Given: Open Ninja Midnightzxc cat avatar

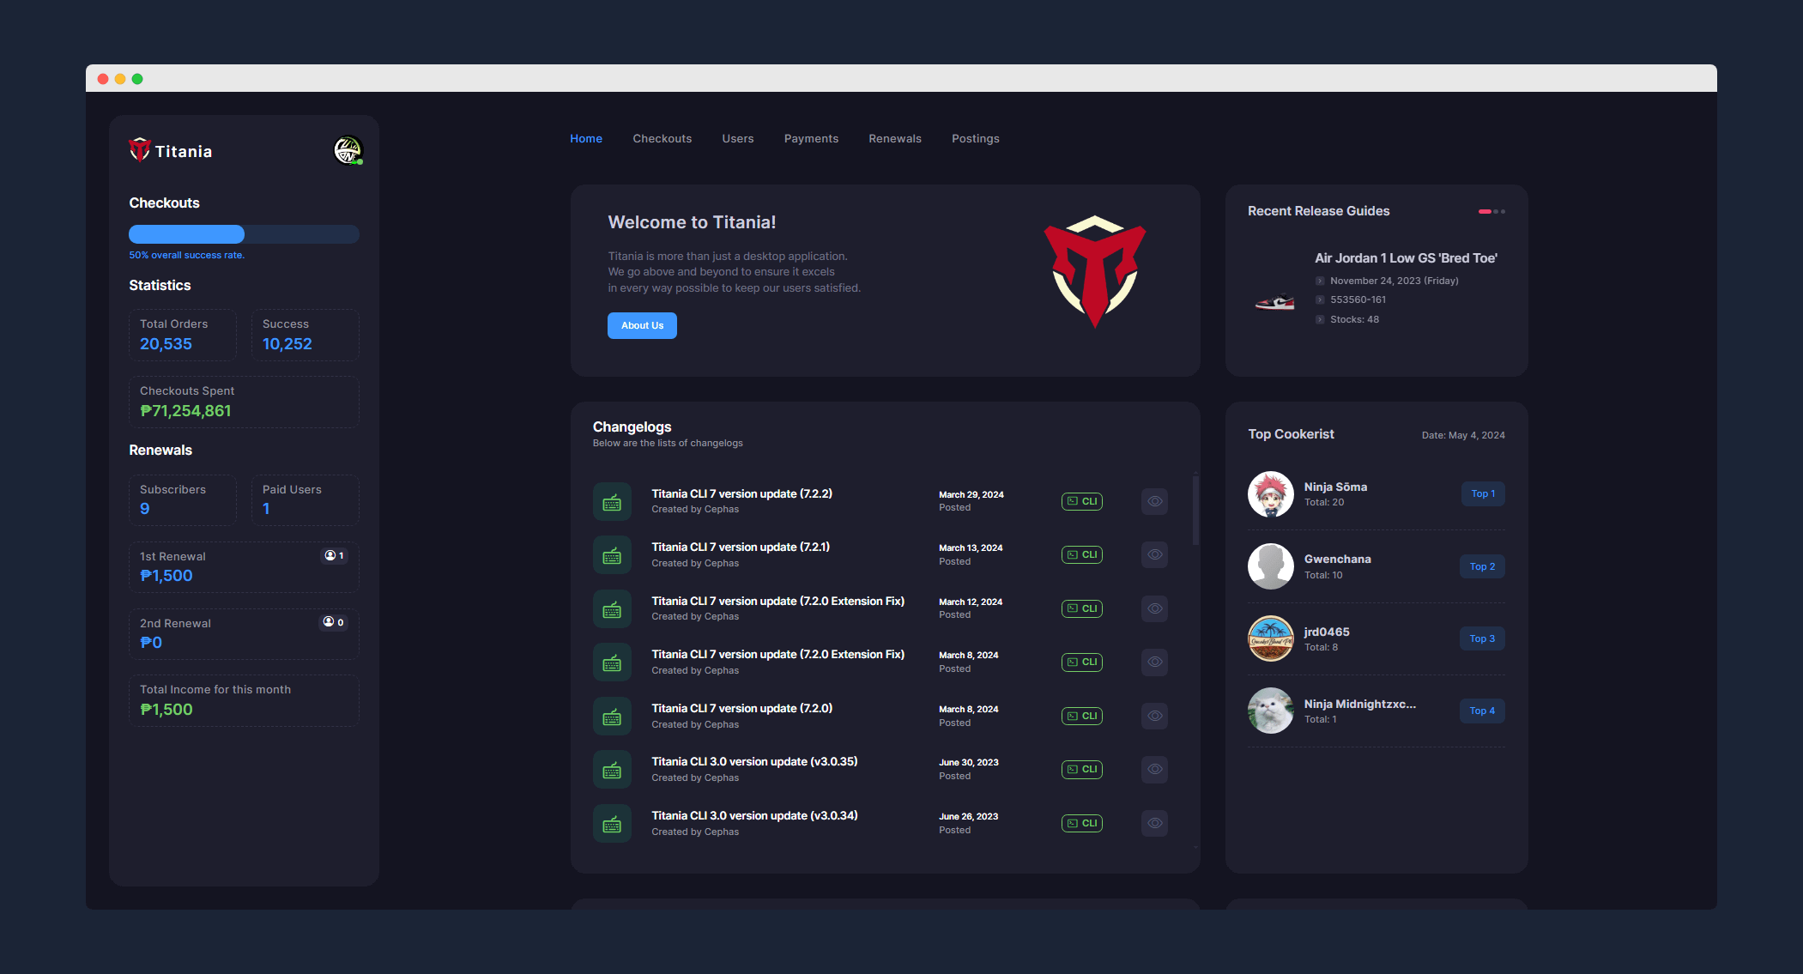Looking at the screenshot, I should coord(1270,711).
